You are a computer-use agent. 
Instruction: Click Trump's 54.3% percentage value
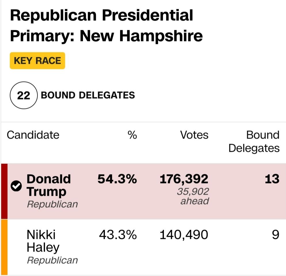pyautogui.click(x=117, y=179)
